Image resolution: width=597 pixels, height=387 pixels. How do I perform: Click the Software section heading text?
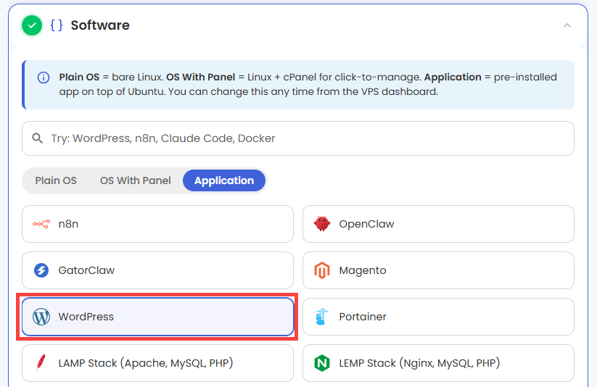[x=100, y=25]
